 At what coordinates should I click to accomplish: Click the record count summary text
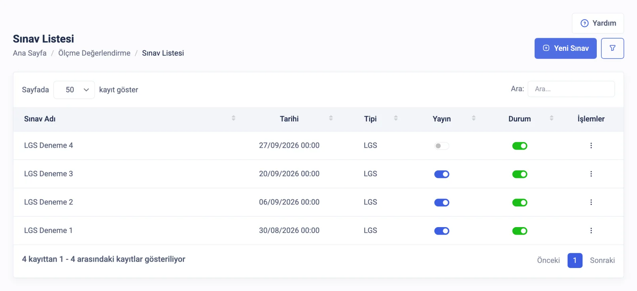[104, 259]
